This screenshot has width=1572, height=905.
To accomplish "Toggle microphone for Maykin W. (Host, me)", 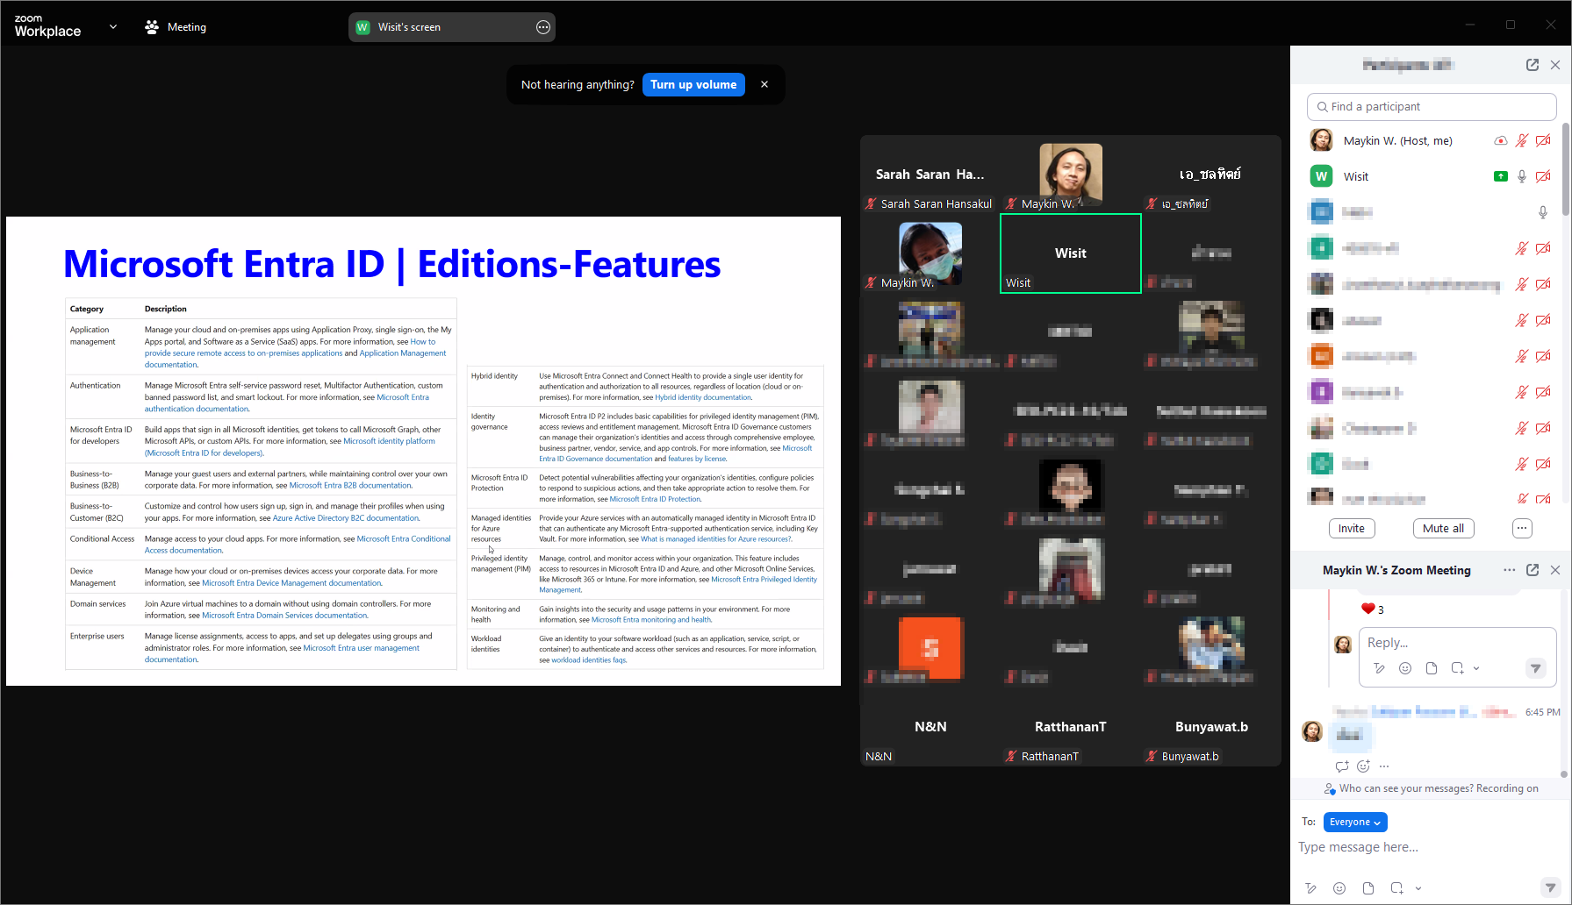I will tap(1522, 140).
